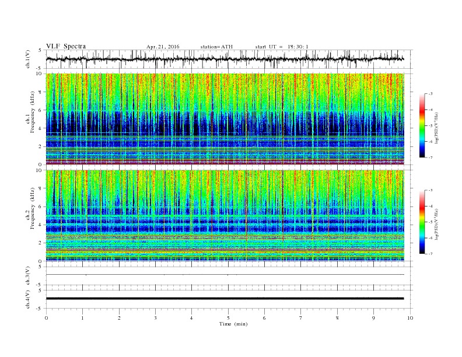Click the "2" tick on the time axis
The width and height of the screenshot is (462, 357).
(119, 318)
